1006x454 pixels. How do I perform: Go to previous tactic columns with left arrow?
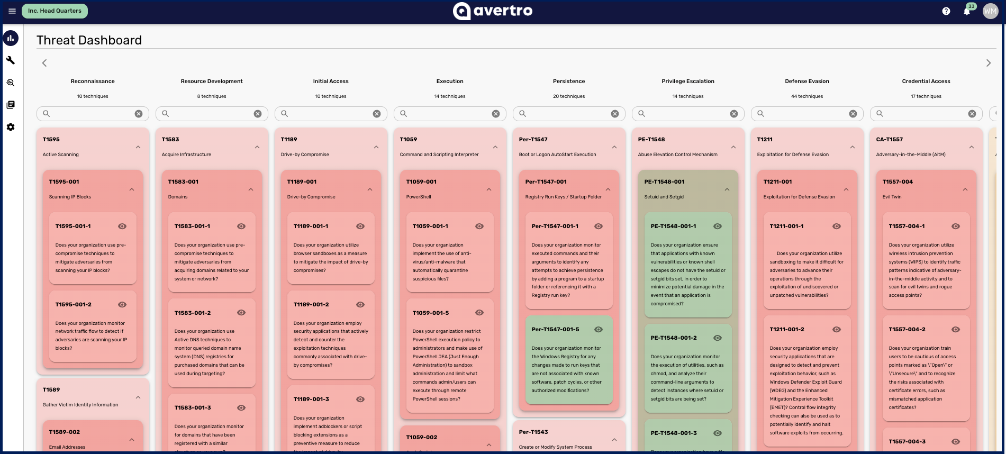click(44, 63)
